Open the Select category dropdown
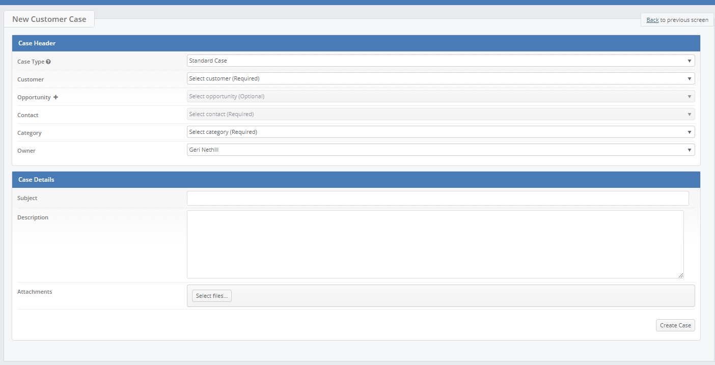The width and height of the screenshot is (715, 365). (x=441, y=132)
